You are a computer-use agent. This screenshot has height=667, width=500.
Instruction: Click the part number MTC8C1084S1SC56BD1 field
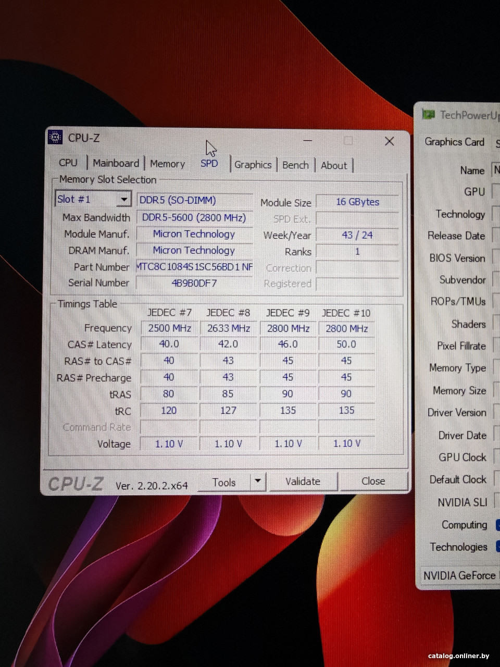(x=195, y=267)
